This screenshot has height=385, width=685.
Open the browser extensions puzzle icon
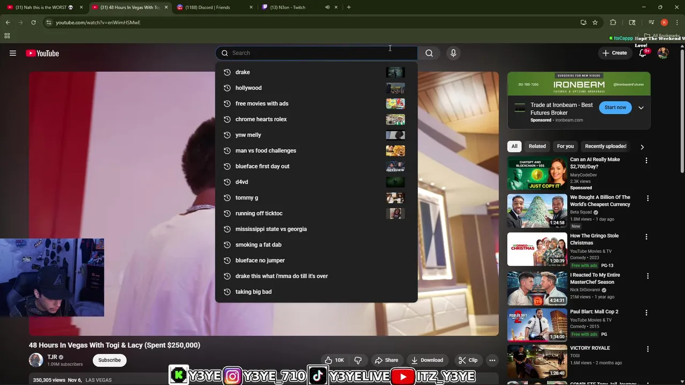[613, 22]
